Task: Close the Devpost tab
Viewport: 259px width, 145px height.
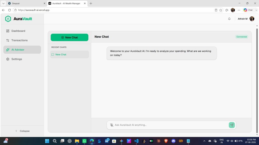Action: [x=44, y=3]
